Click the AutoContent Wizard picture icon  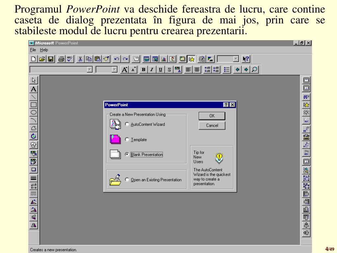(x=115, y=124)
